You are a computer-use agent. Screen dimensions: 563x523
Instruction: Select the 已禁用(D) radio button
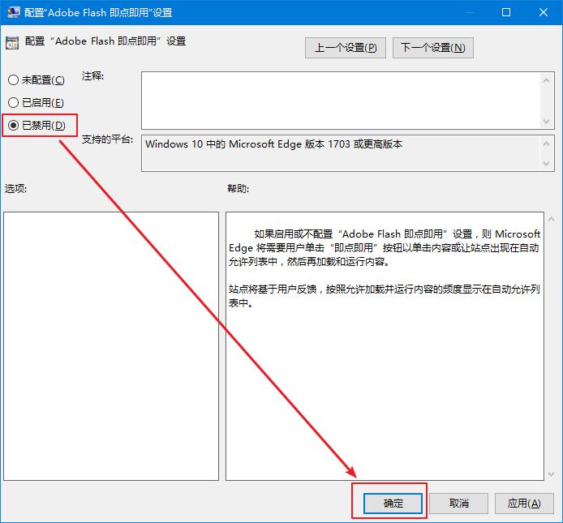[x=37, y=125]
